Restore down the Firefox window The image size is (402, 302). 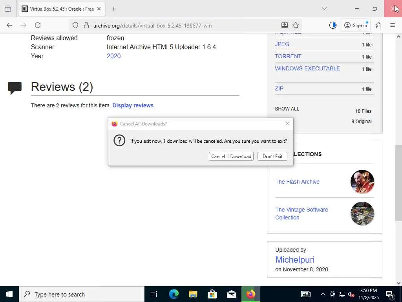click(375, 9)
